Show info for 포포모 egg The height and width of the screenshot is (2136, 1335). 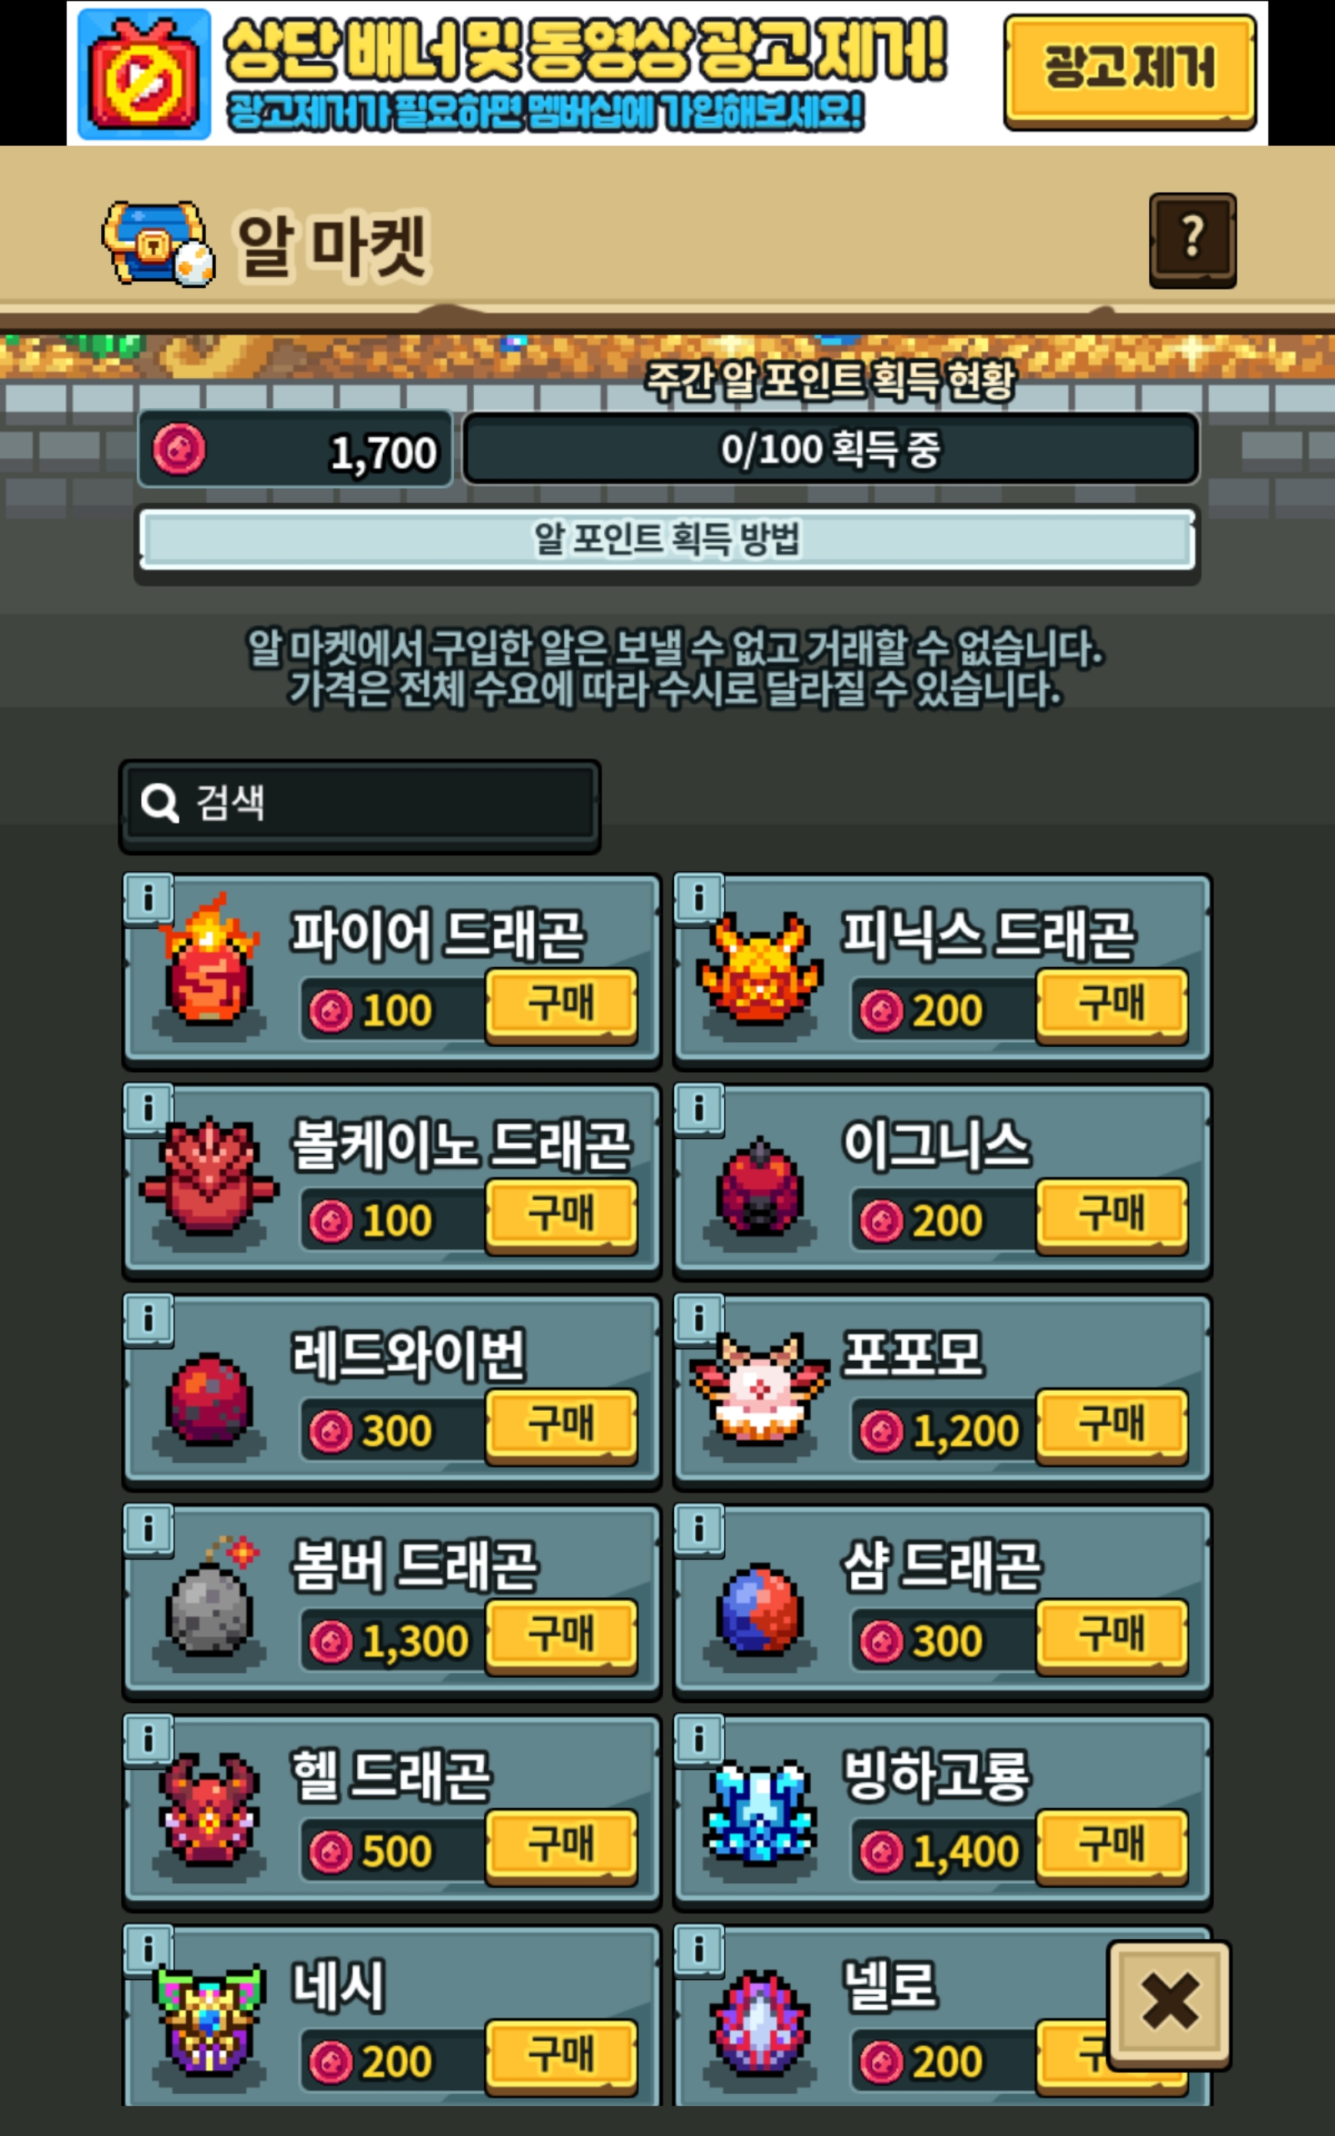[699, 1318]
